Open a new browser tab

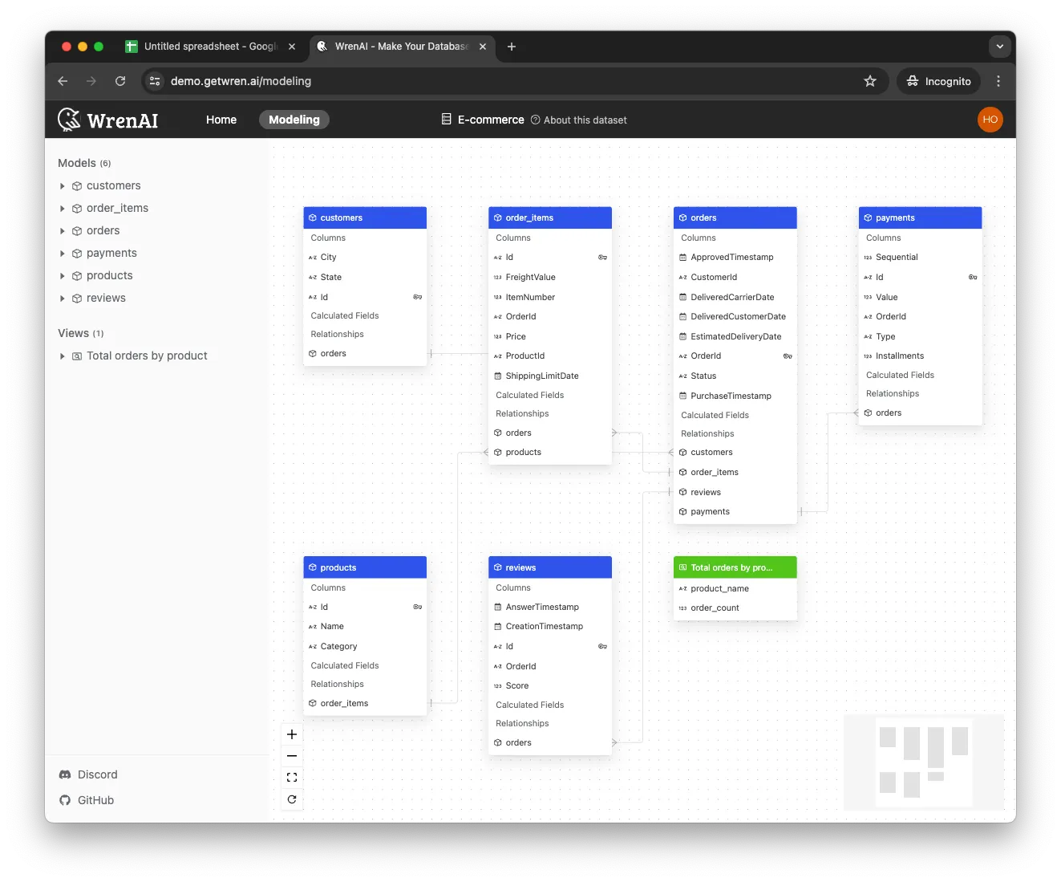point(512,47)
